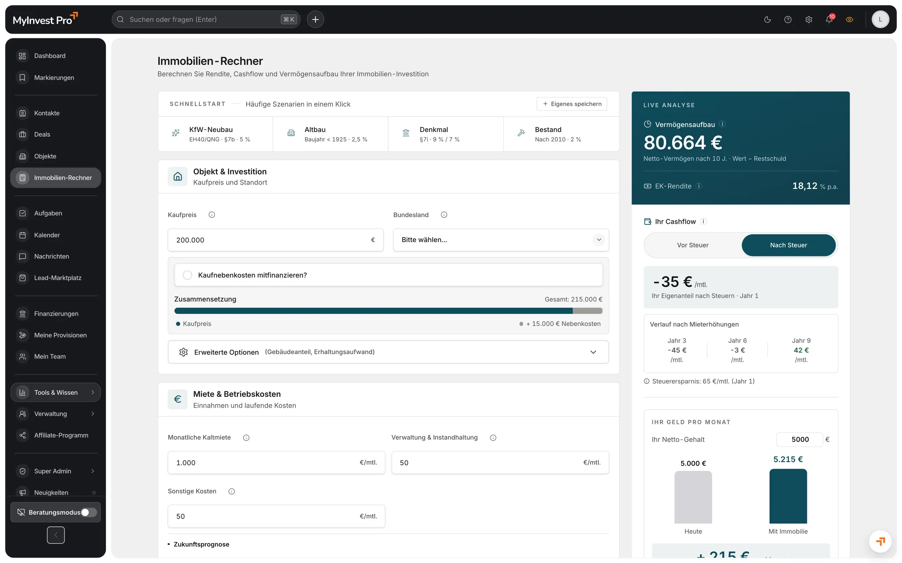Expand Super Admin submenu
902x563 pixels.
[56, 471]
